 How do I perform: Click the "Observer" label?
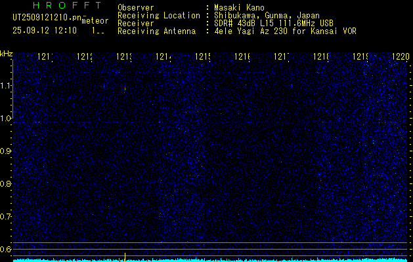pyautogui.click(x=136, y=8)
